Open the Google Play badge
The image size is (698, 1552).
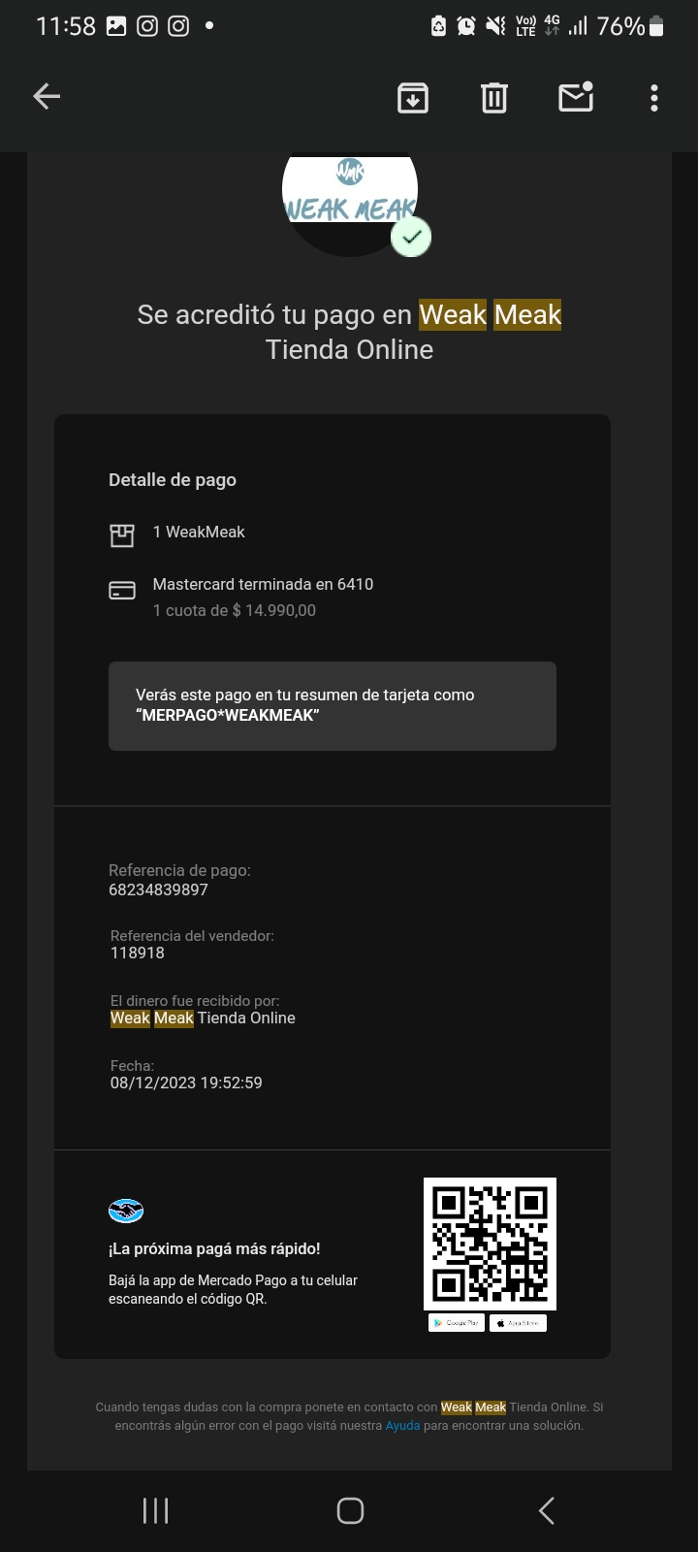coord(457,1323)
